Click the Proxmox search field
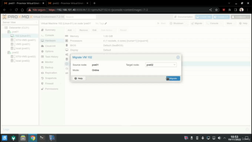The height and width of the screenshot is (142, 252). pos(80,17)
